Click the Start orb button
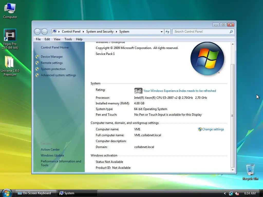 (x=7, y=193)
